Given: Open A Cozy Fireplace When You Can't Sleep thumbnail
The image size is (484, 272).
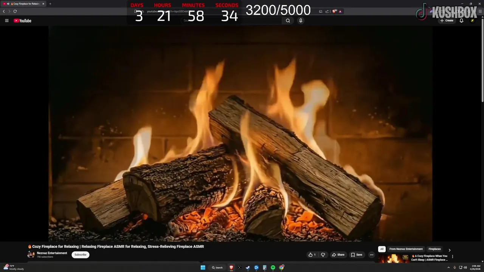Looking at the screenshot, I should coord(394,258).
